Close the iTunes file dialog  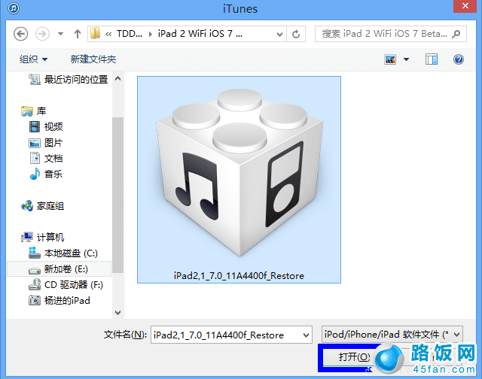(465, 6)
